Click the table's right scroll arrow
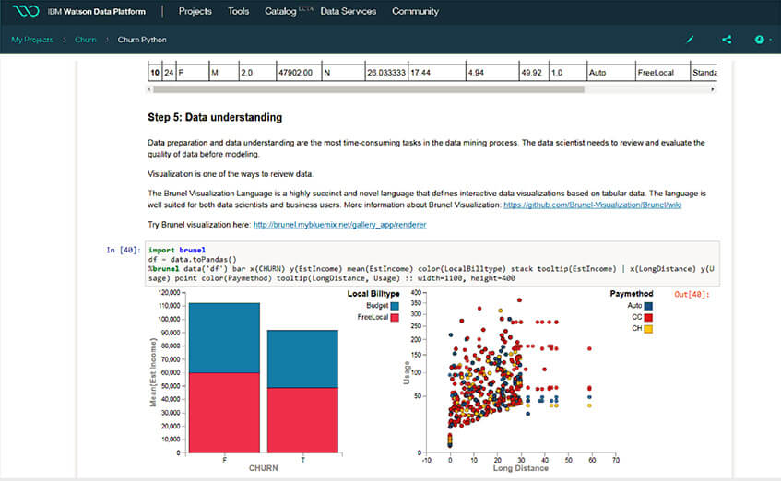Viewport: 781px width, 481px height. [713, 90]
